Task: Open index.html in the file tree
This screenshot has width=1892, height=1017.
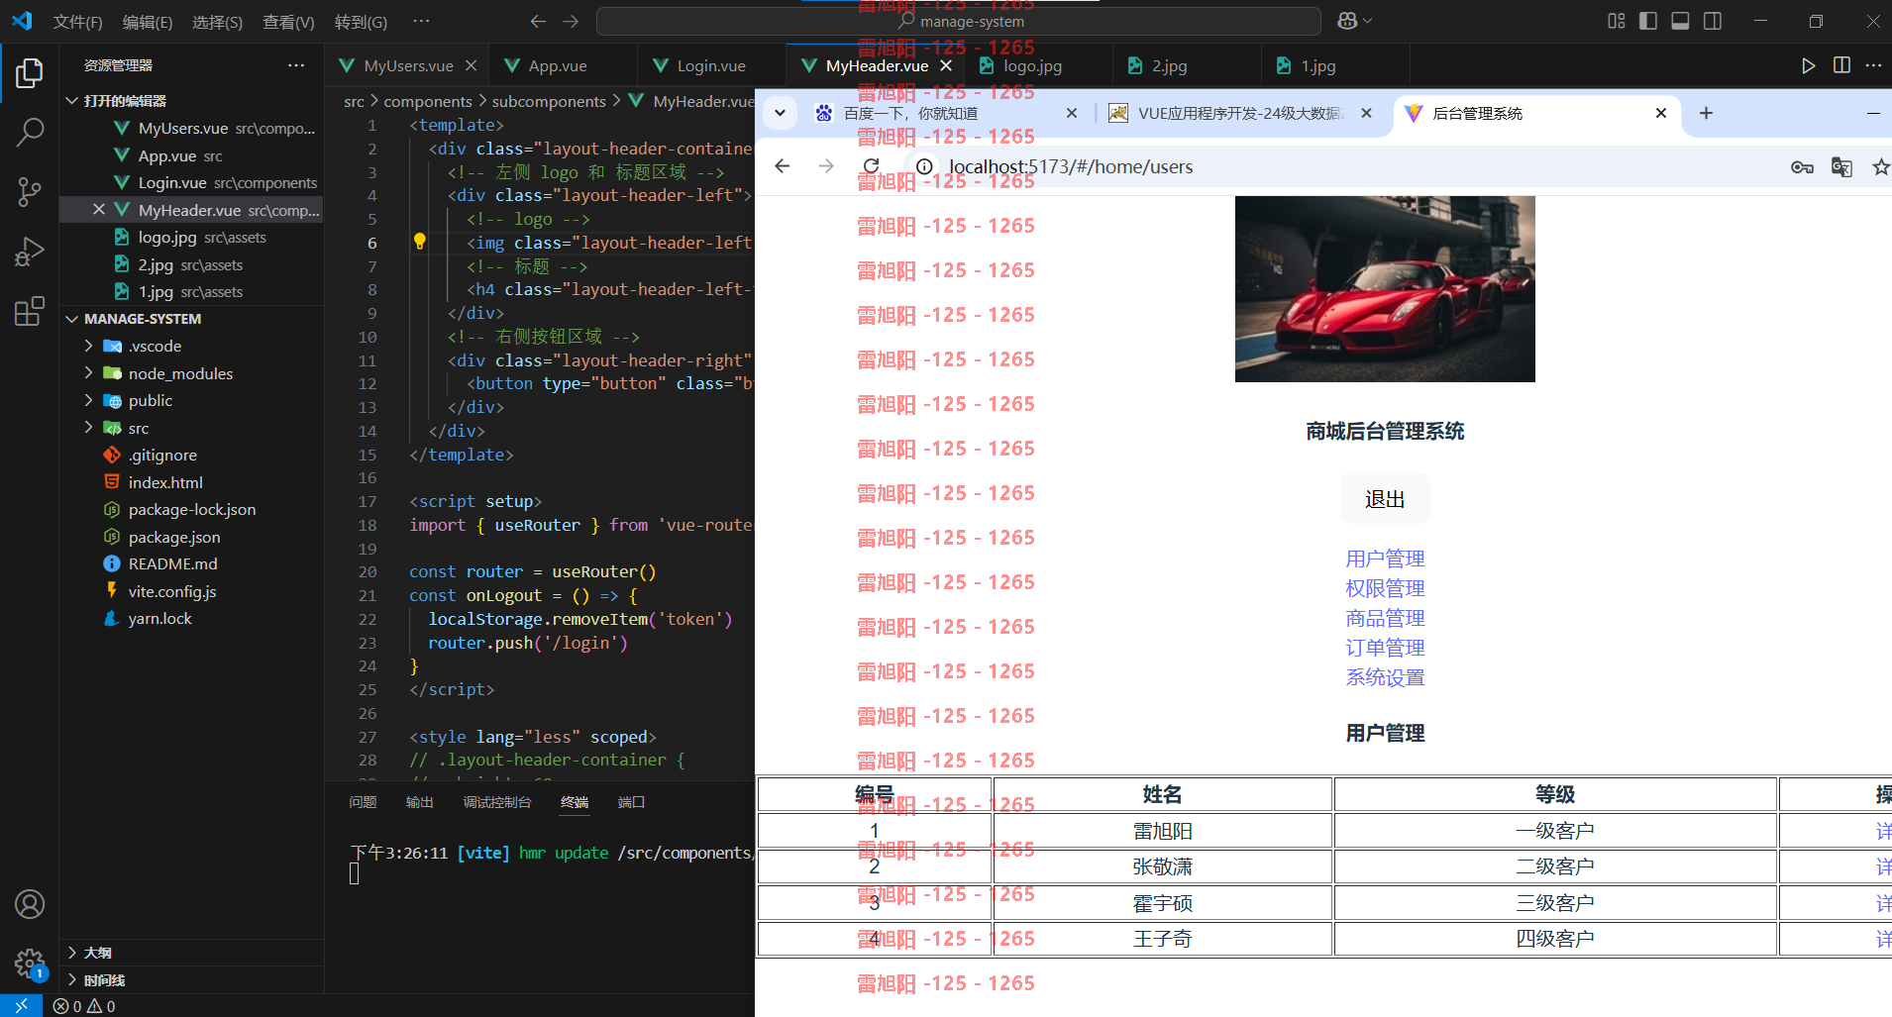Action: point(165,482)
